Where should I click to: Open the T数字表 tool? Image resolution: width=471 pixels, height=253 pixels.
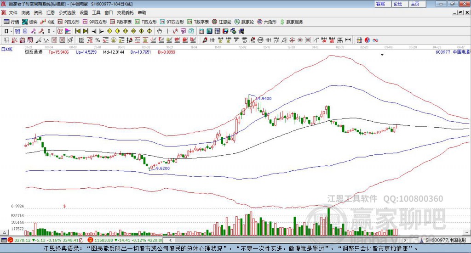click(x=198, y=22)
